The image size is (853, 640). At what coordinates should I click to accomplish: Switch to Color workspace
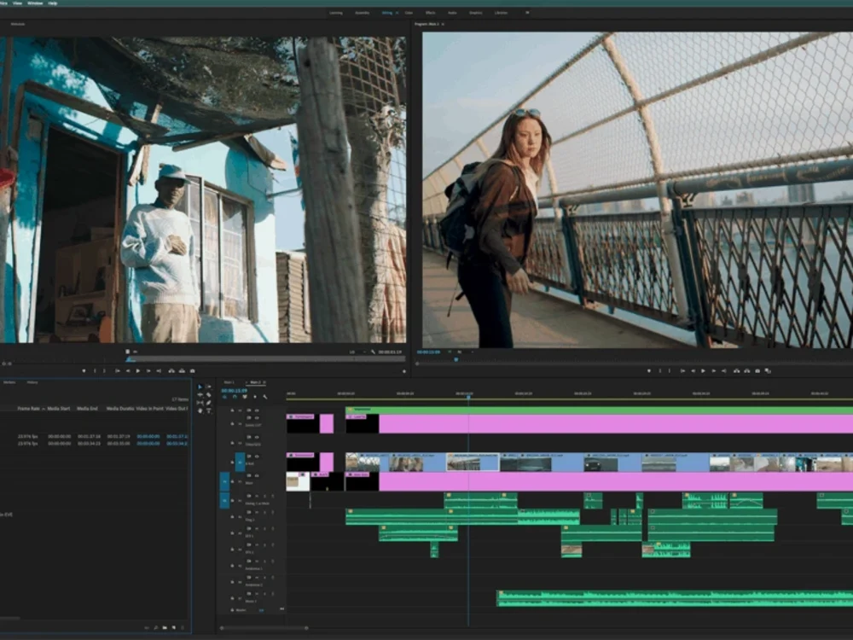click(x=409, y=13)
